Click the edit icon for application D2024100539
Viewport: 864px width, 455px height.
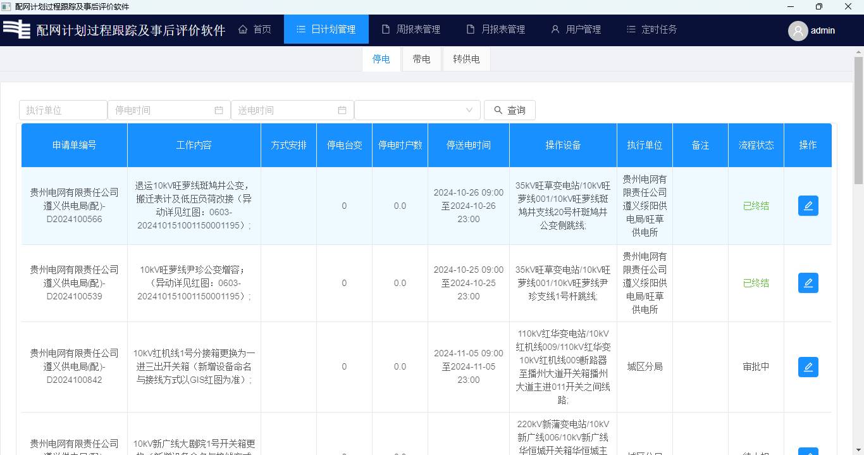click(808, 283)
